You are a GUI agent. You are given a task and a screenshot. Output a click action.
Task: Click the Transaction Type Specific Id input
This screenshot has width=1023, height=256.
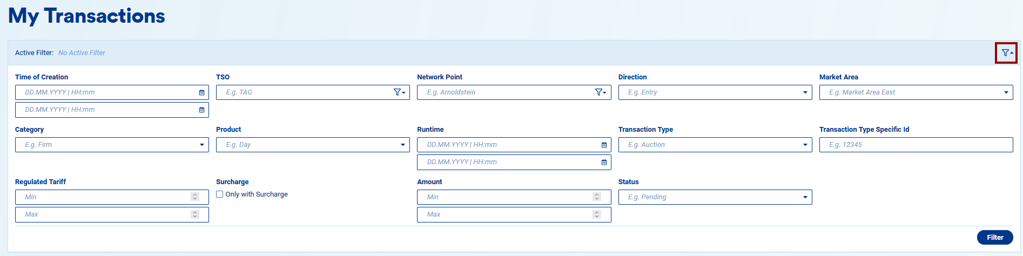point(916,145)
